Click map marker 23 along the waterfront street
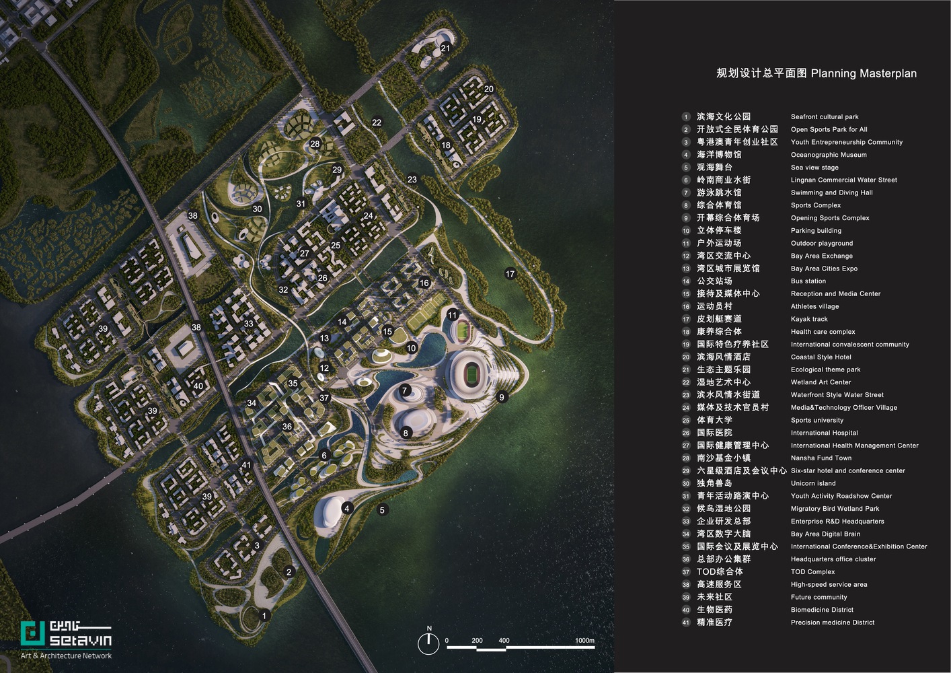Image resolution: width=951 pixels, height=673 pixels. coord(412,180)
